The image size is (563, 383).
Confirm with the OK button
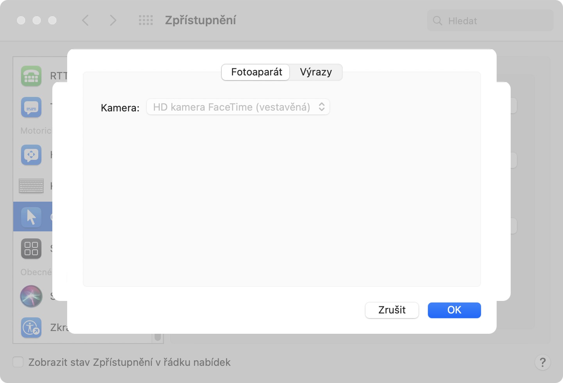(x=454, y=310)
